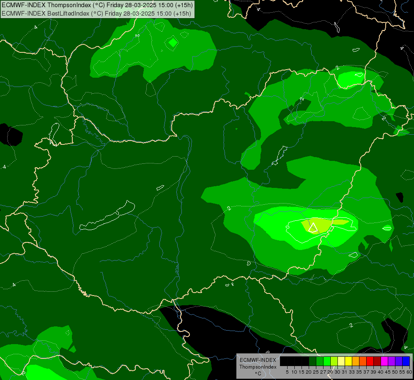The width and height of the screenshot is (414, 380).
Task: Click the white triangle in yellow-green maximum
Action: tap(313, 228)
